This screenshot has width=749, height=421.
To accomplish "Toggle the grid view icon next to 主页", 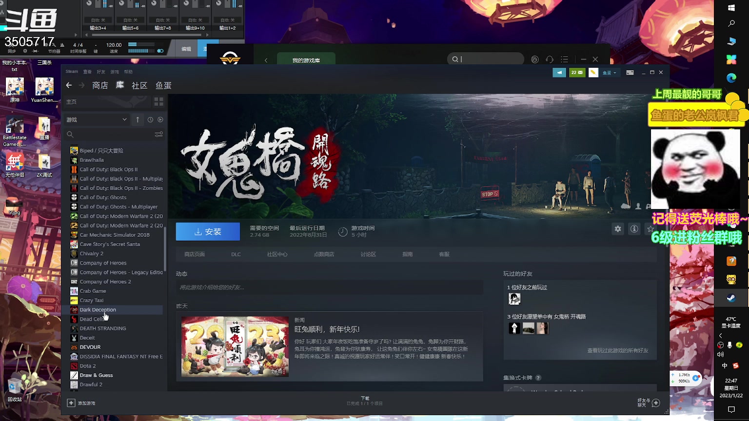I will (158, 101).
